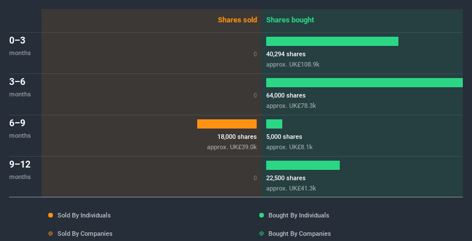Select the 9–12 months green bought bar
Viewport: 472px width, 241px height.
click(x=303, y=165)
